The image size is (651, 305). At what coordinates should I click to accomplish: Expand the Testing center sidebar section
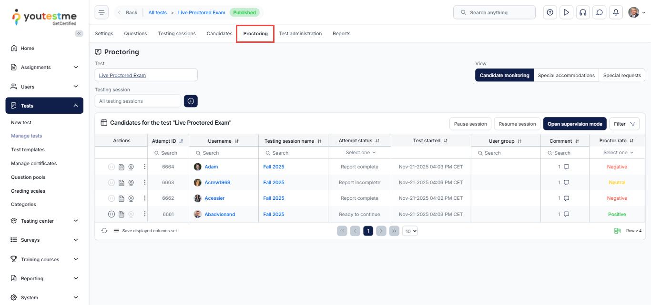(x=44, y=221)
